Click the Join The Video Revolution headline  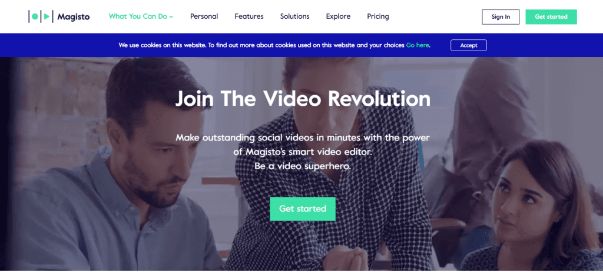coord(303,99)
